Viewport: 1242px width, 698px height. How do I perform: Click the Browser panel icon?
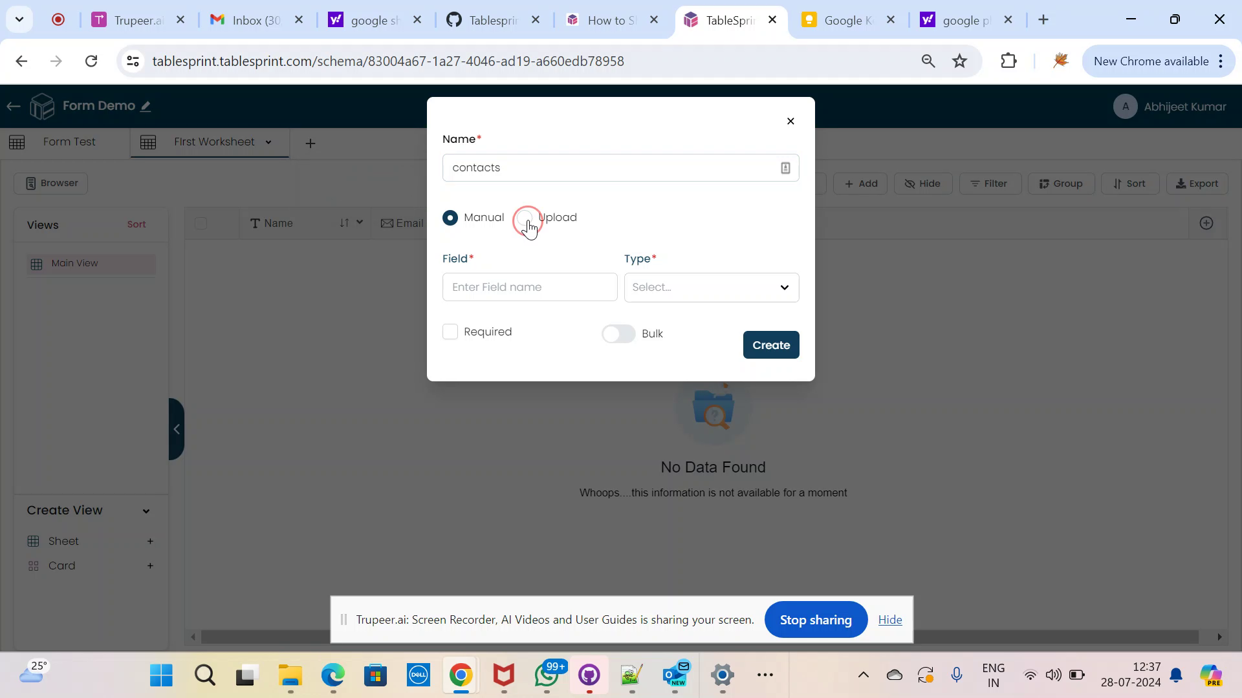click(30, 184)
